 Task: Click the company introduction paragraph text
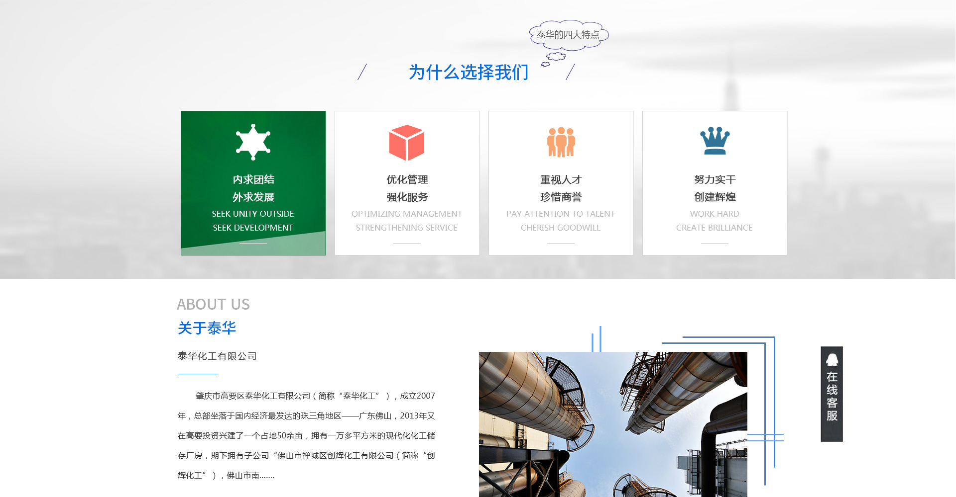[306, 435]
